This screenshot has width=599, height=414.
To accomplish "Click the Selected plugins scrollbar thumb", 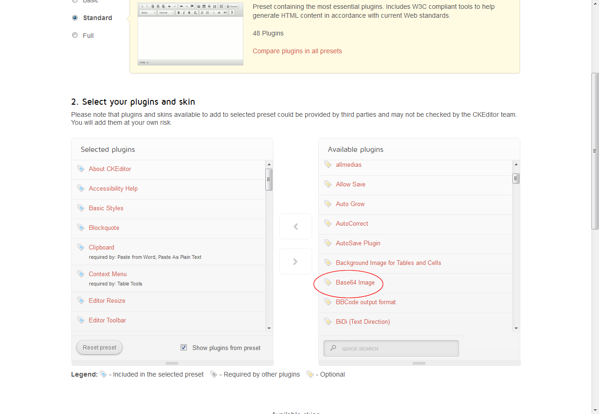I will click(x=269, y=179).
